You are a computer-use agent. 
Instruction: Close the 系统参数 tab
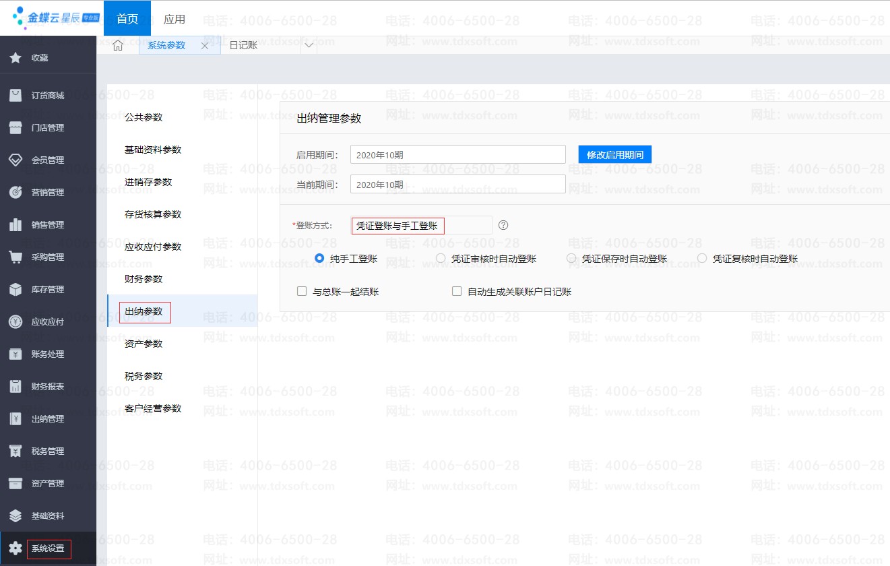[x=205, y=45]
